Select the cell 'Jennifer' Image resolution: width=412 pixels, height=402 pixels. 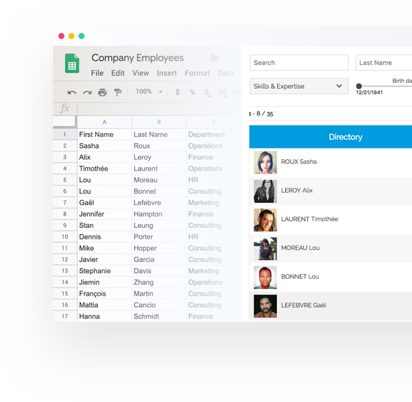105,214
